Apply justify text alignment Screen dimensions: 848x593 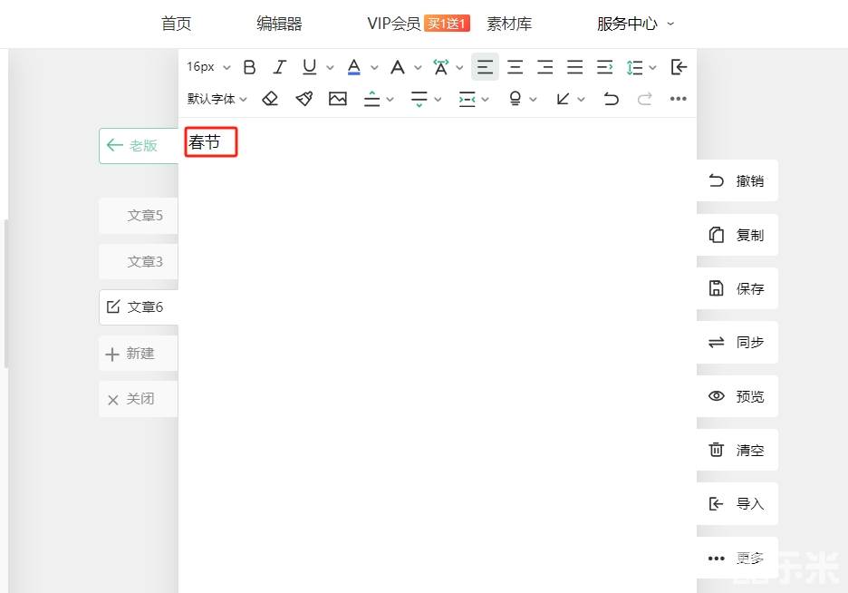pos(574,67)
